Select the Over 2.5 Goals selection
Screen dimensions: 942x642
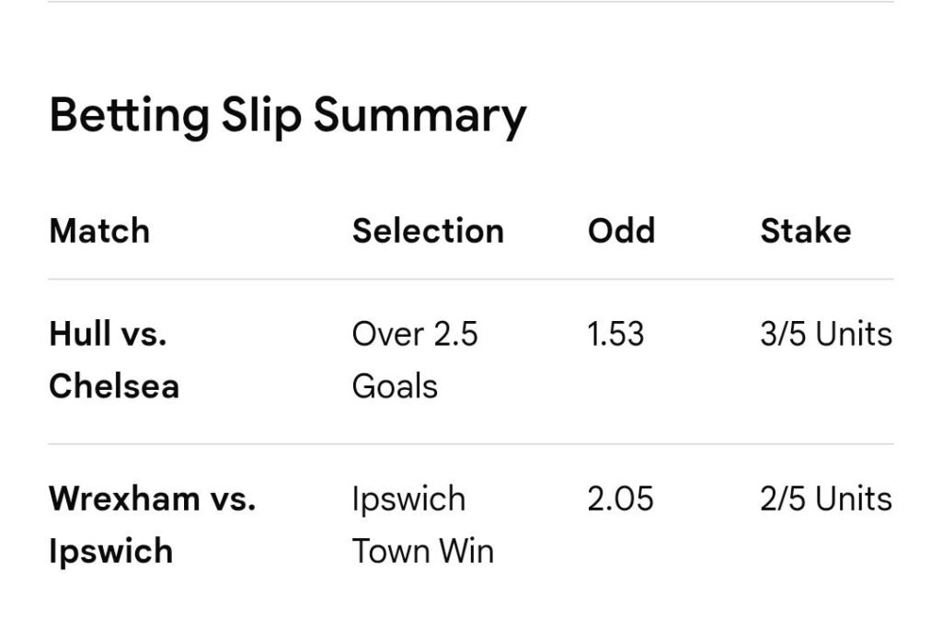pyautogui.click(x=415, y=360)
